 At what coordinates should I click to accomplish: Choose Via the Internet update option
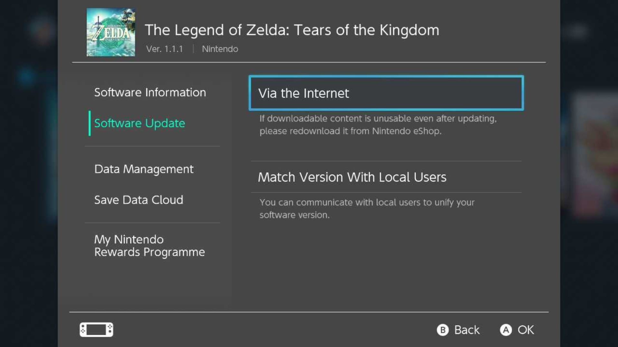click(386, 93)
